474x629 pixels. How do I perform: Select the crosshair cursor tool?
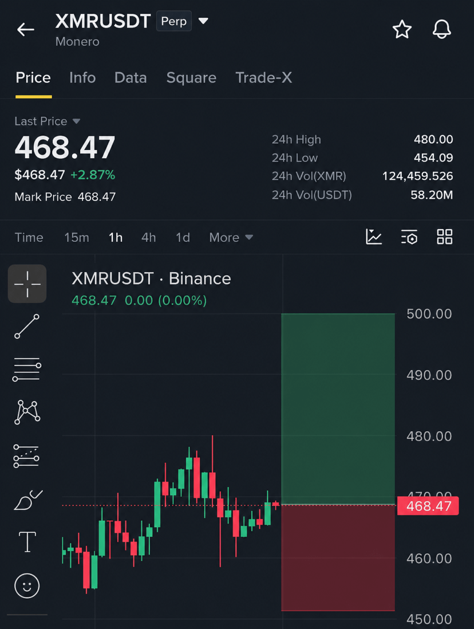(x=27, y=284)
